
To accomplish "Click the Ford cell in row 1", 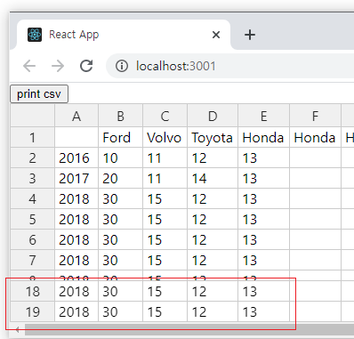I will point(121,137).
